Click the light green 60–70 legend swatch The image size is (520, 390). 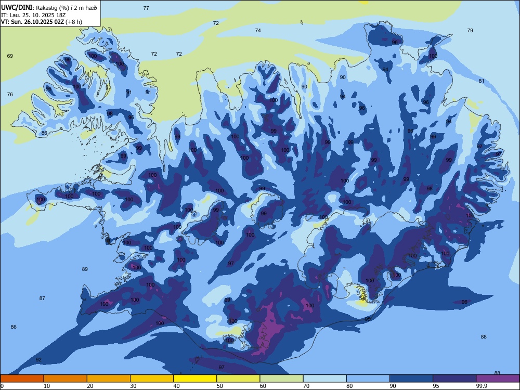[281, 379]
